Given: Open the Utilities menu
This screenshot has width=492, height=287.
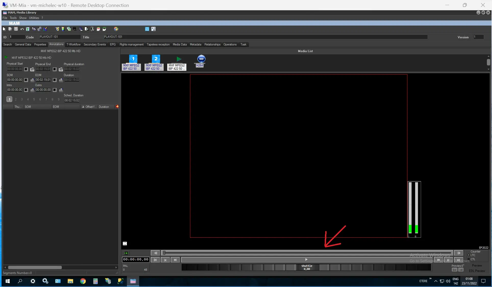Looking at the screenshot, I should [x=34, y=18].
